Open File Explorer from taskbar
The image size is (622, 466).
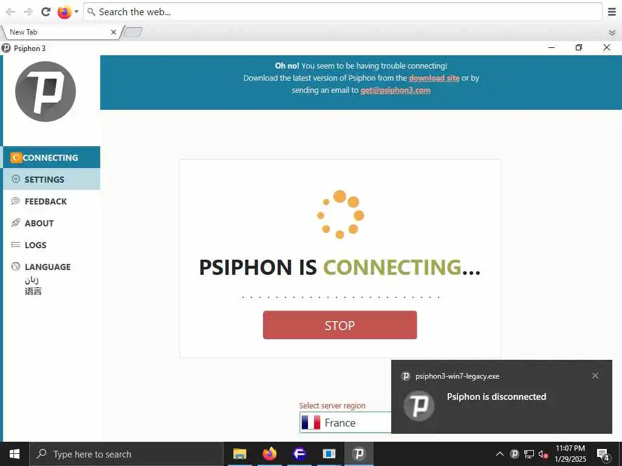(x=239, y=454)
